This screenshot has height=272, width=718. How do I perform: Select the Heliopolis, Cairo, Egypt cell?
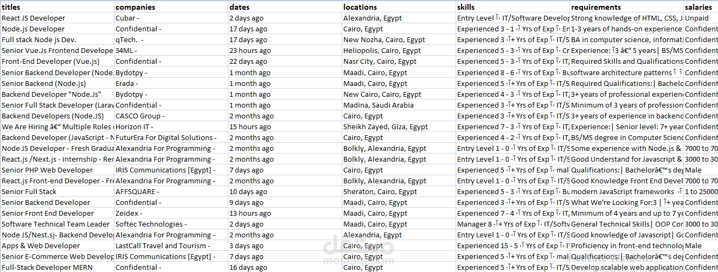pos(399,50)
